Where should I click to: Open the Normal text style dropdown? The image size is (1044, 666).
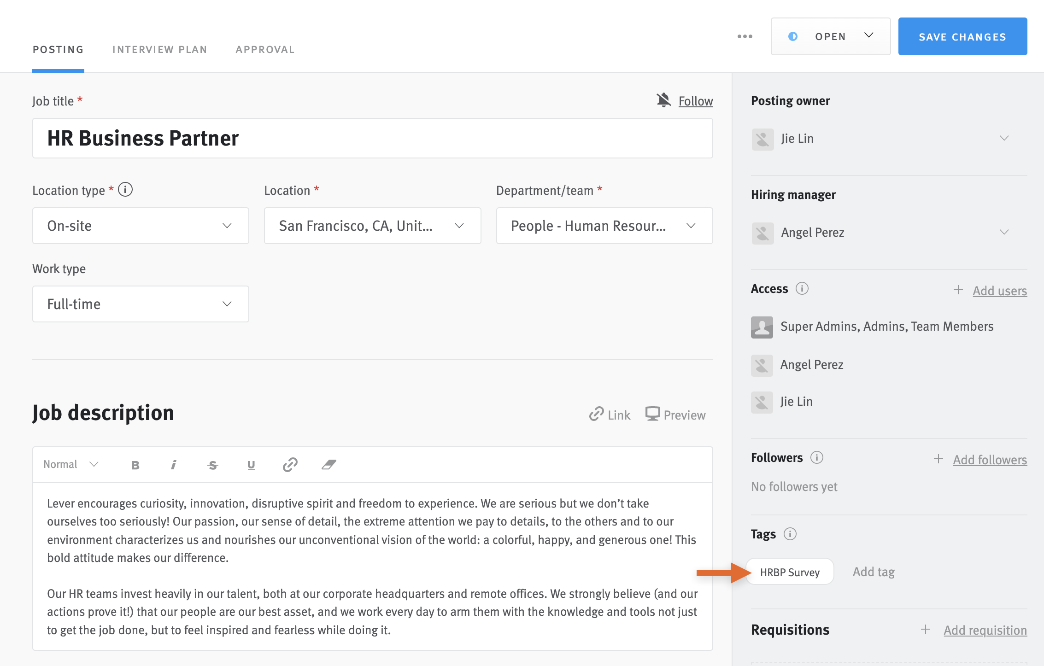[71, 464]
